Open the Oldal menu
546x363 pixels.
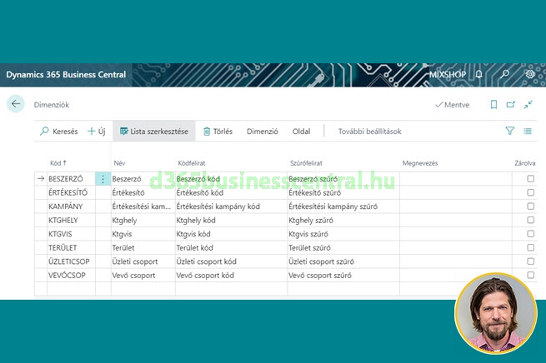(301, 132)
